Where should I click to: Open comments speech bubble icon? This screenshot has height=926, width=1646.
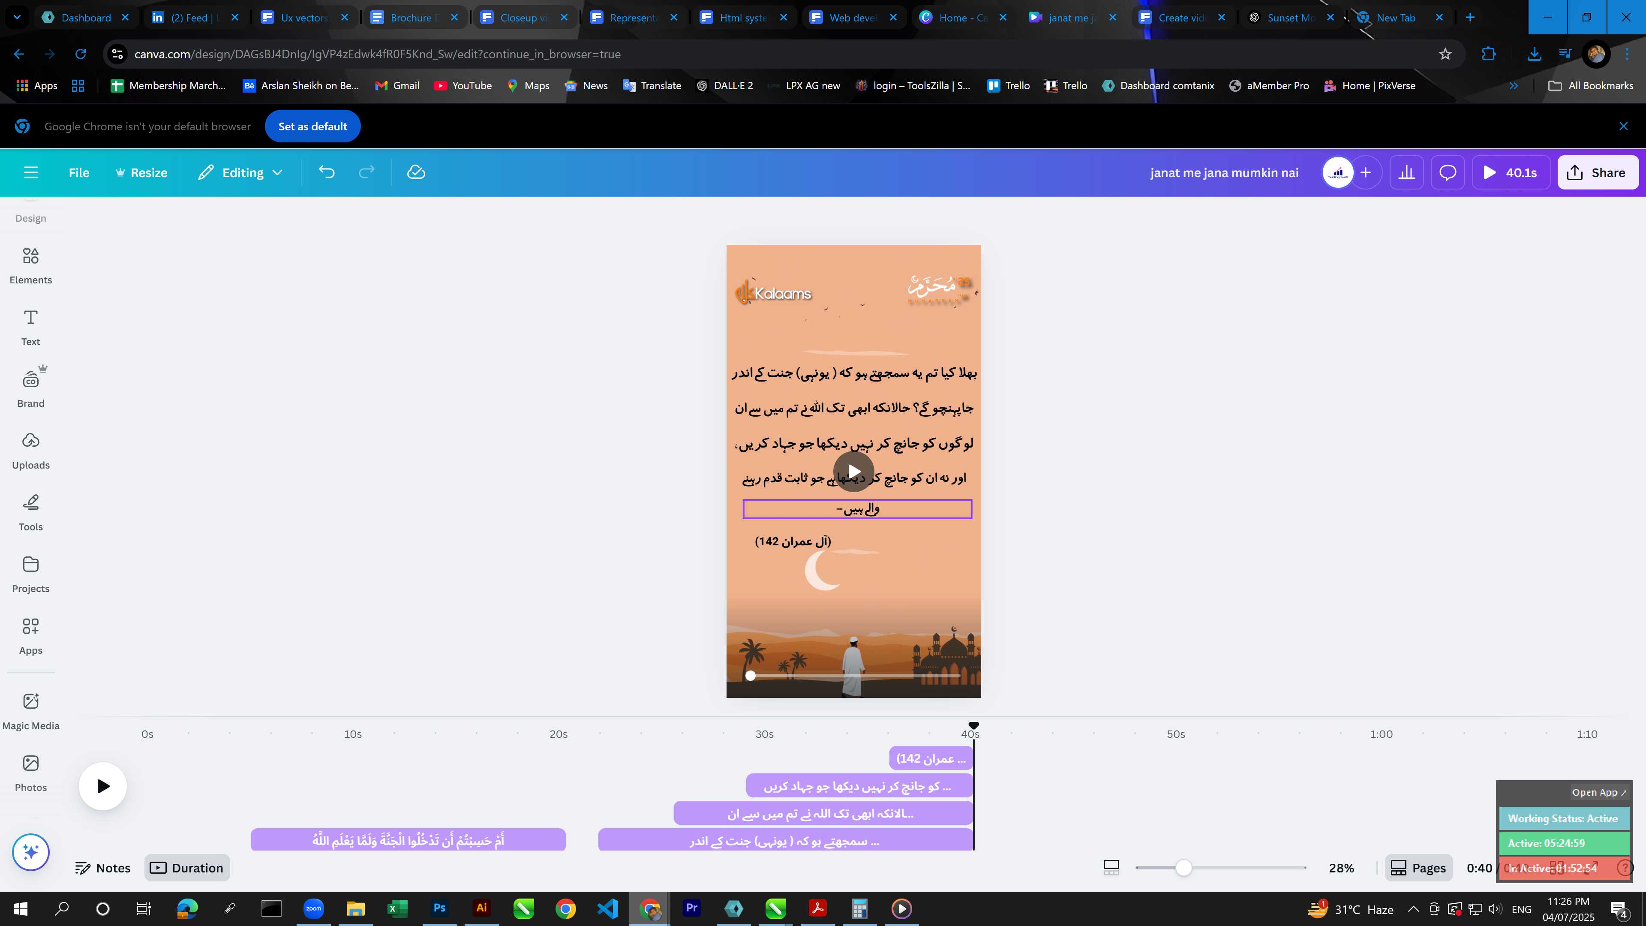point(1447,172)
